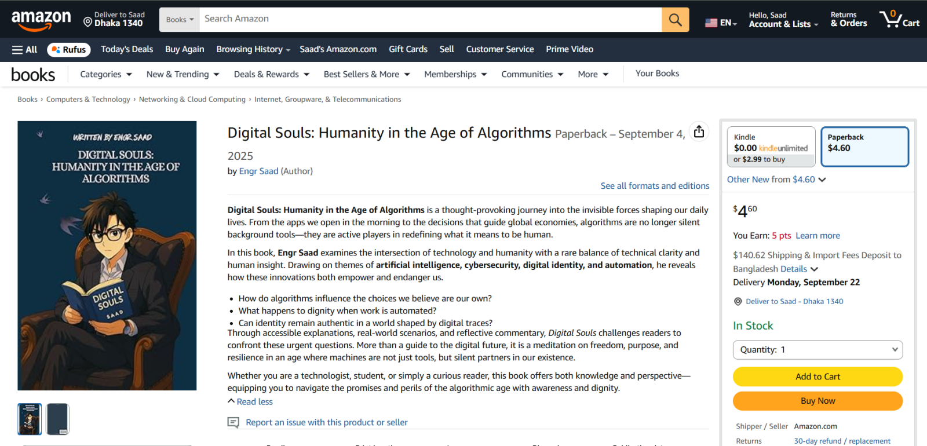Open the Quantity dropdown
Screen dimensions: 927x446
coord(817,350)
